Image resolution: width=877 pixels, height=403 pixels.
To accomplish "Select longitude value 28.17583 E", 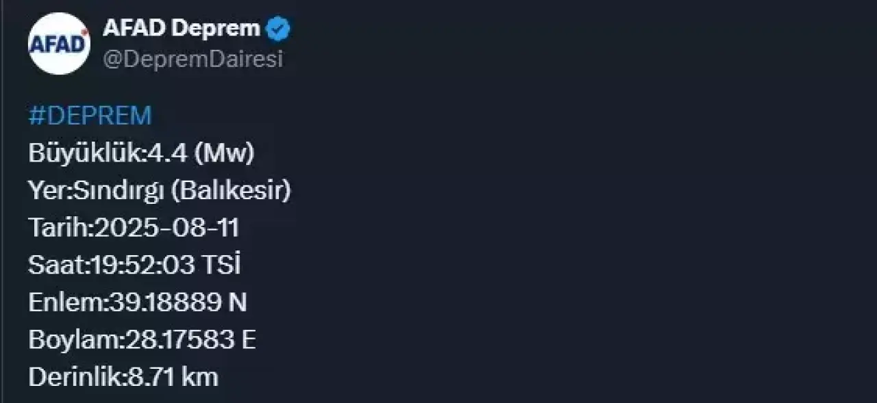I will tap(191, 339).
